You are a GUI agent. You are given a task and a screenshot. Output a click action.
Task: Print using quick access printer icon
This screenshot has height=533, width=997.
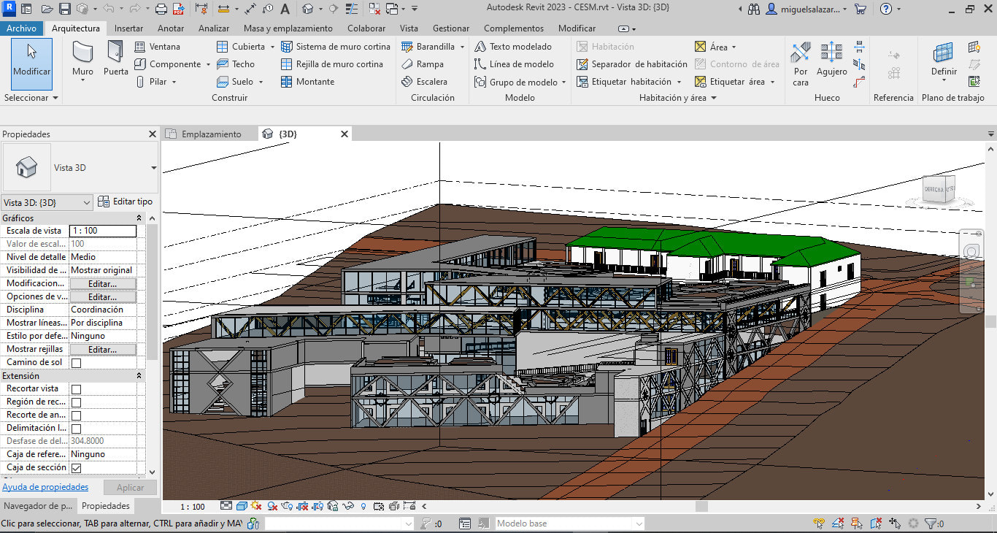pyautogui.click(x=161, y=9)
